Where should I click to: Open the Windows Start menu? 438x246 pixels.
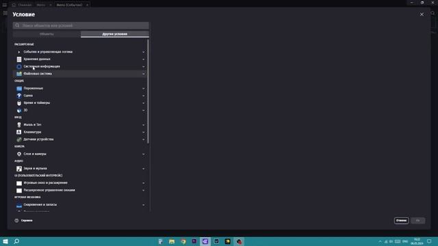point(5,241)
